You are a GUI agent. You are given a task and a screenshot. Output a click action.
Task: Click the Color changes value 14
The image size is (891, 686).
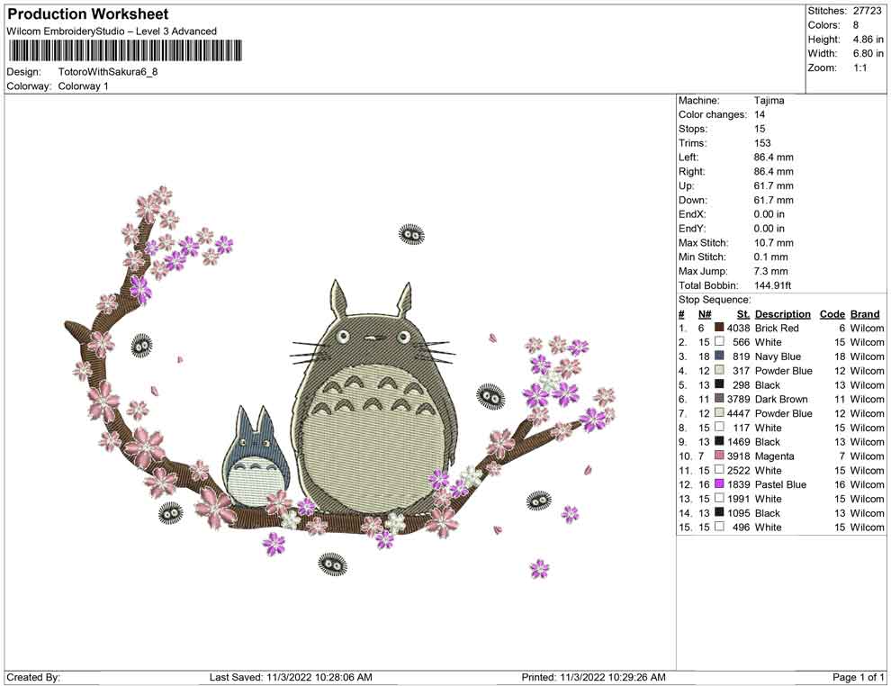click(x=760, y=114)
